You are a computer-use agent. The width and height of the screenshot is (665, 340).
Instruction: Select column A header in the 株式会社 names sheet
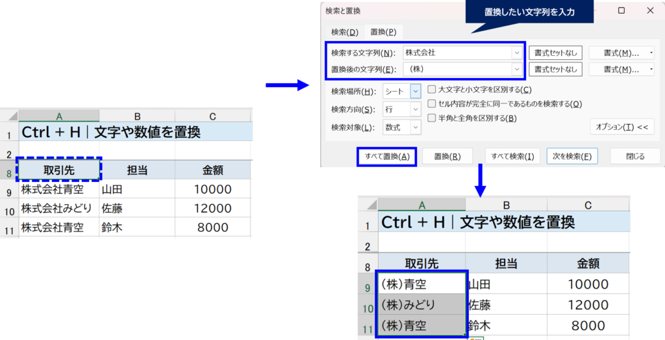[59, 116]
